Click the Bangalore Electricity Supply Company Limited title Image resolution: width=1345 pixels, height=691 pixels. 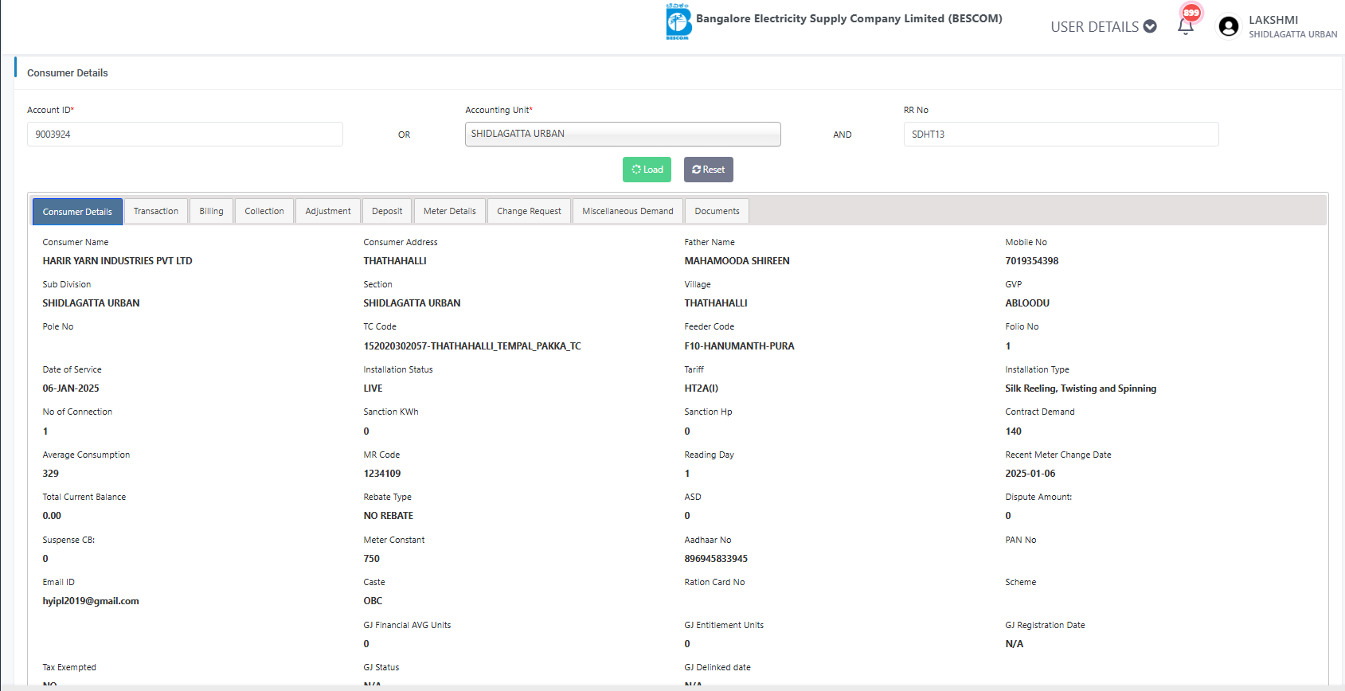point(849,18)
